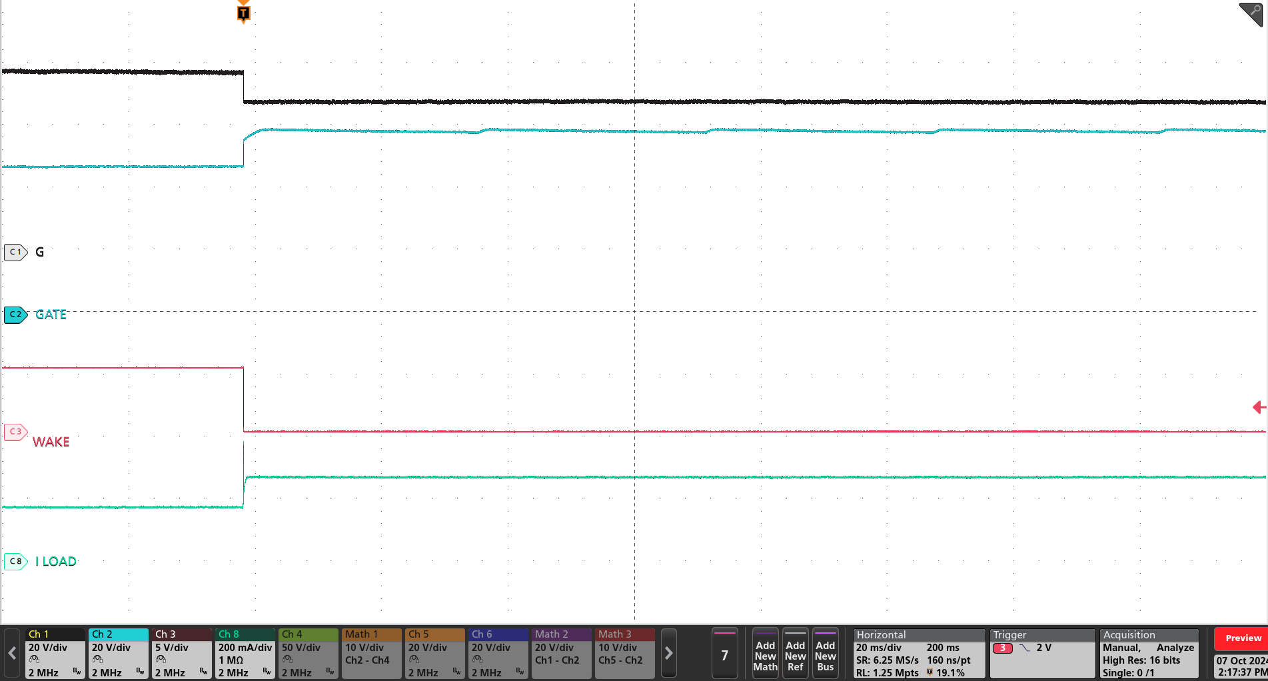This screenshot has height=681, width=1268.
Task: Select the C2 GATE channel handle
Action: click(15, 315)
